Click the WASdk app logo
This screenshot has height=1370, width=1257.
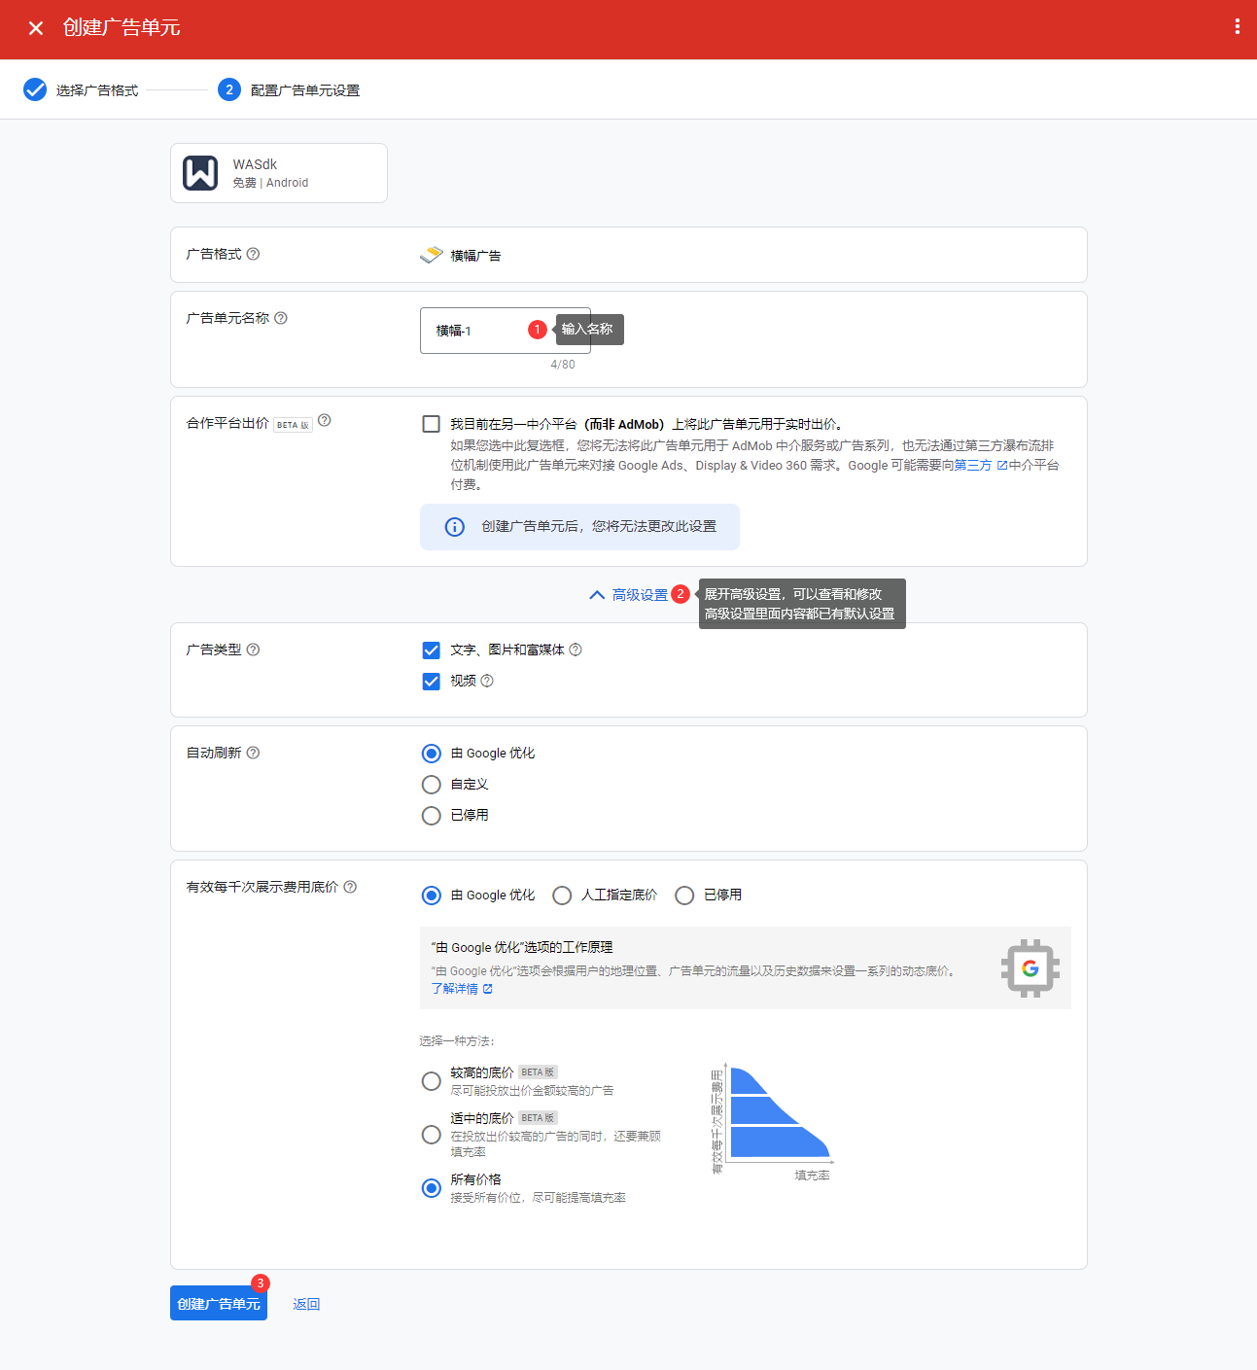[x=200, y=173]
